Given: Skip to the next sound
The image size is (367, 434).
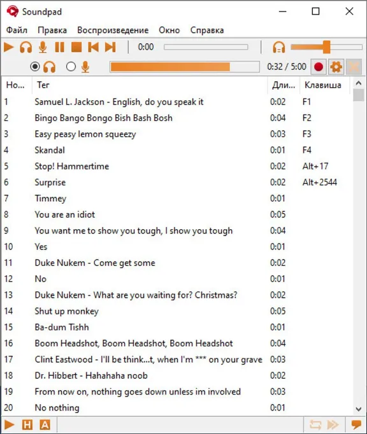Looking at the screenshot, I should (110, 47).
